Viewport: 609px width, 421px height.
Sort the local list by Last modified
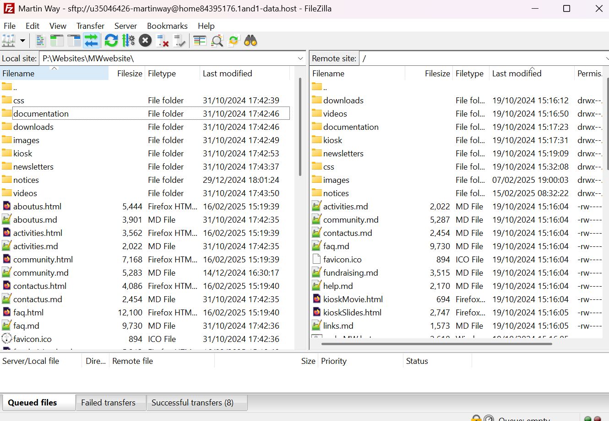point(228,74)
